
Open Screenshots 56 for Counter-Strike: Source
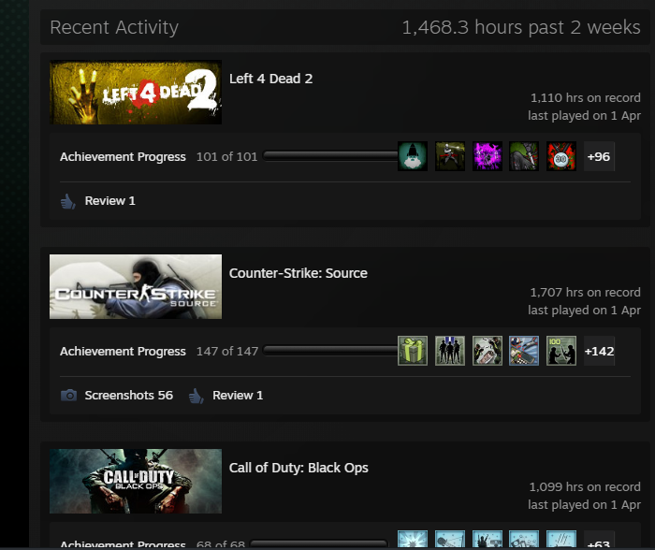129,395
